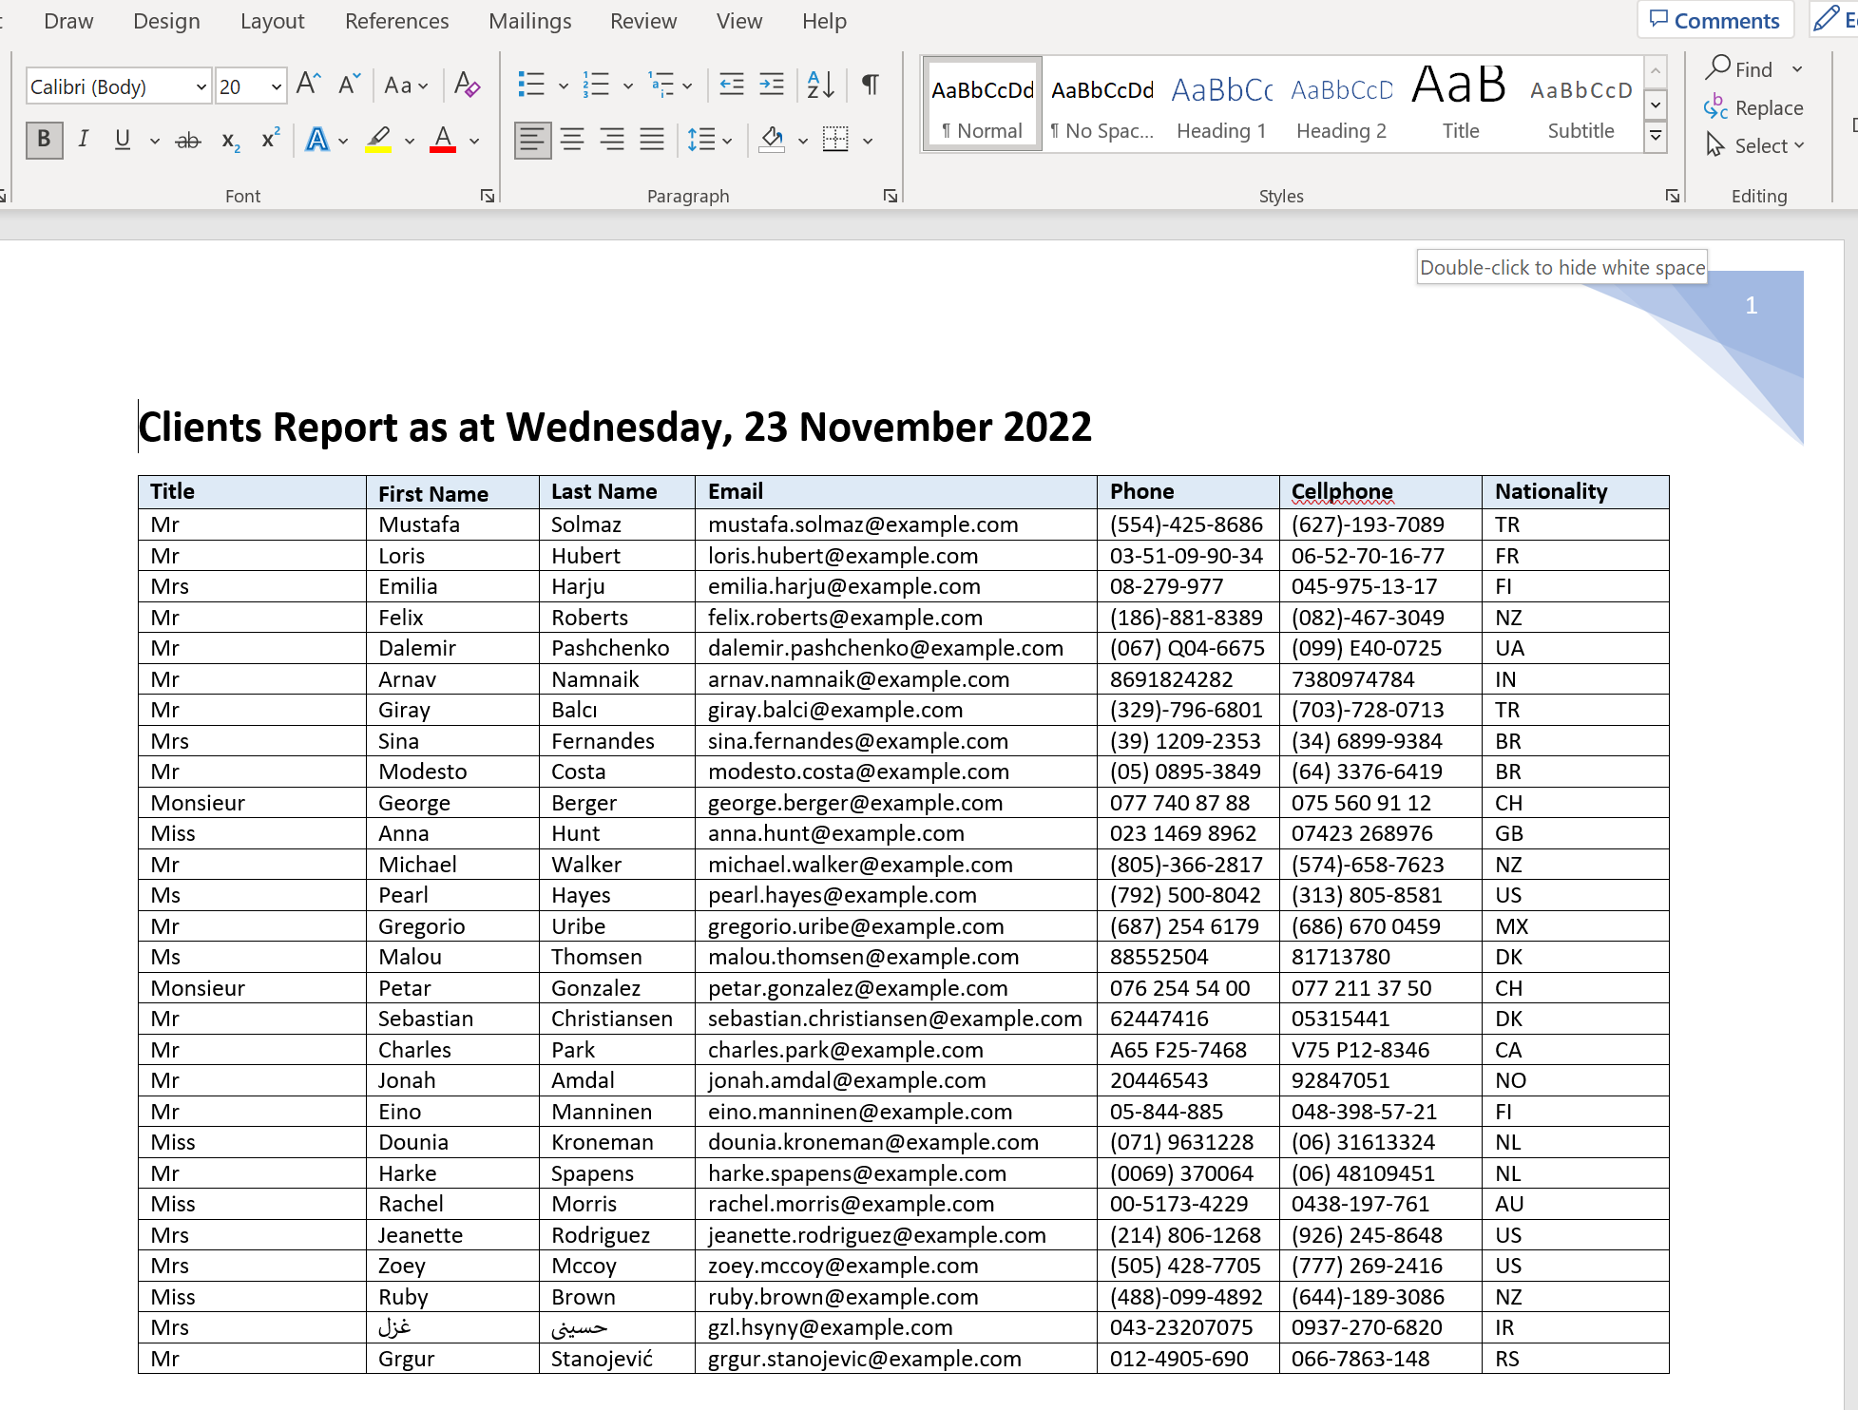The image size is (1858, 1410).
Task: Apply the Heading 1 style
Action: 1221,105
